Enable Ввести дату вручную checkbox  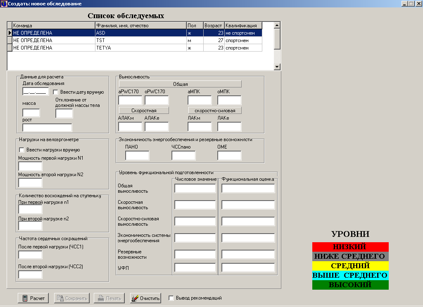click(56, 92)
